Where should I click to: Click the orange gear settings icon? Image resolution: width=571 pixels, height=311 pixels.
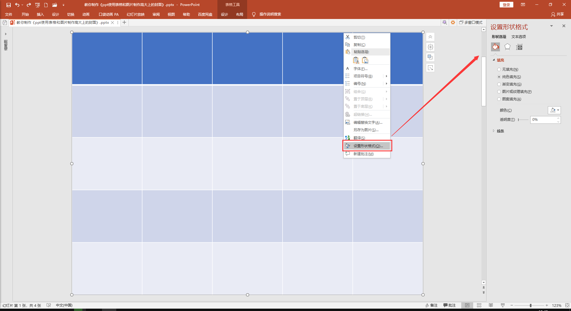453,23
